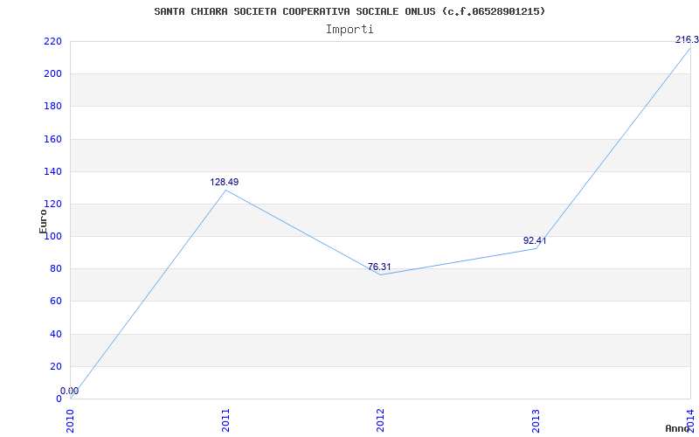Select the 76.31 data label
Image resolution: width=699 pixels, height=437 pixels.
click(379, 267)
